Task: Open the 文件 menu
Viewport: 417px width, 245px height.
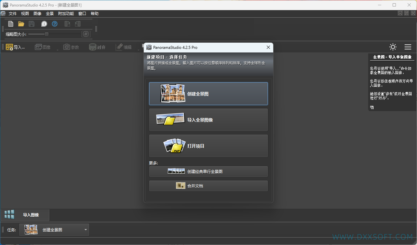Action: click(13, 14)
